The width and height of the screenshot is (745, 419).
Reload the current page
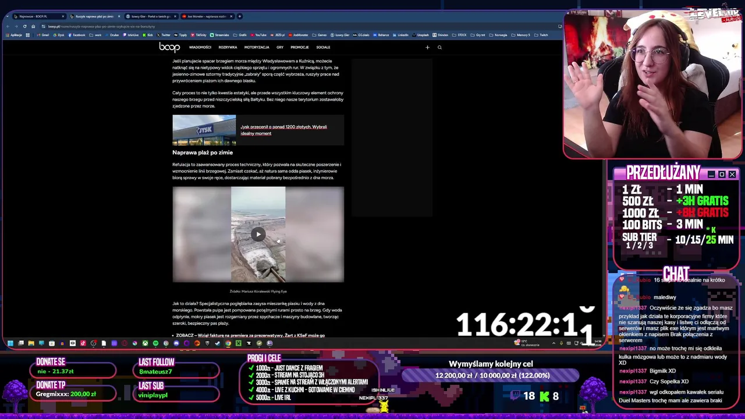24,26
